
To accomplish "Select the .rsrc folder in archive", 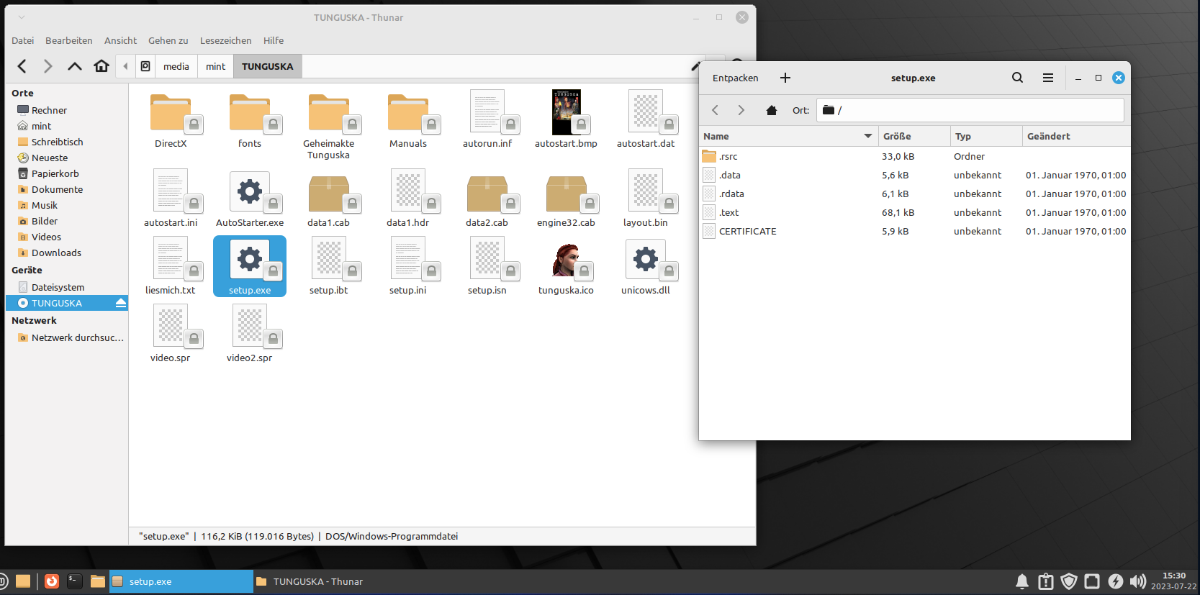I will 915,156.
